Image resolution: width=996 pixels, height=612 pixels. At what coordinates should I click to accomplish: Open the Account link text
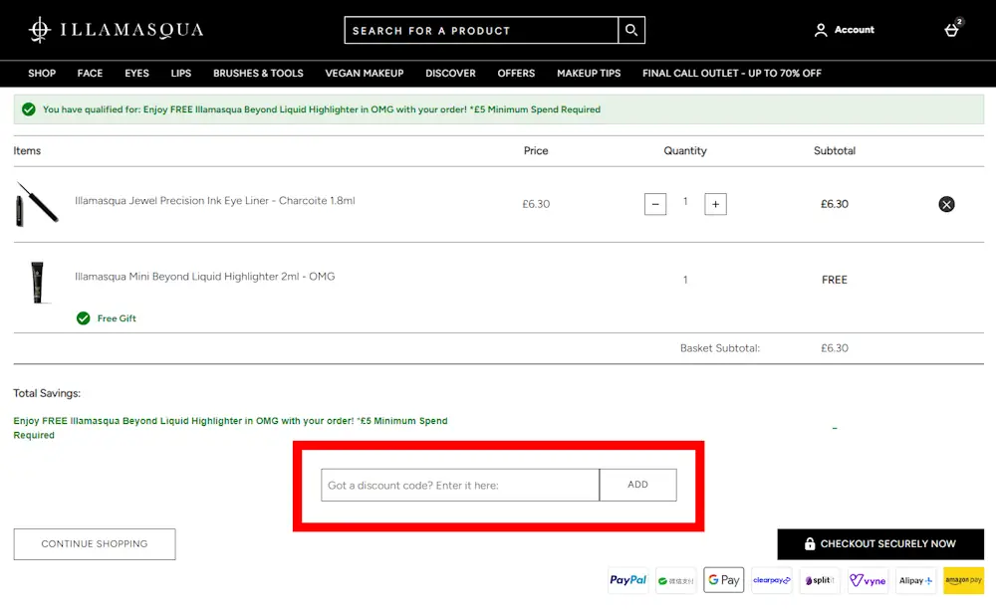click(854, 30)
